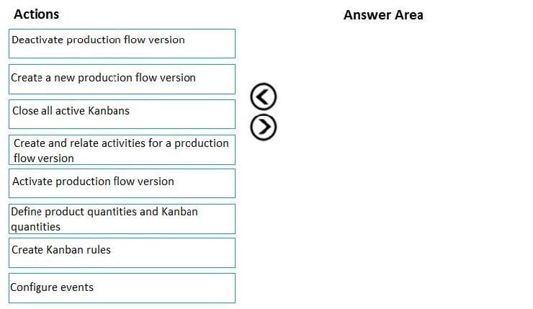
Task: Pick Create and relate activities action box
Action: [122, 150]
